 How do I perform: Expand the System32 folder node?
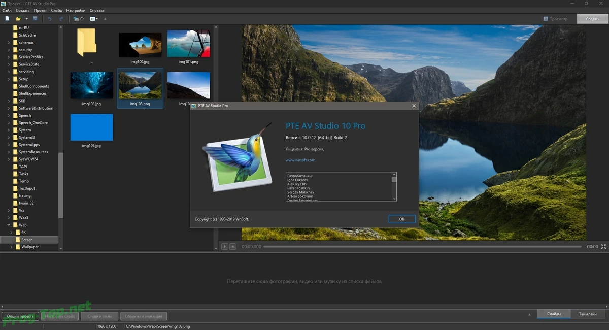coord(9,137)
